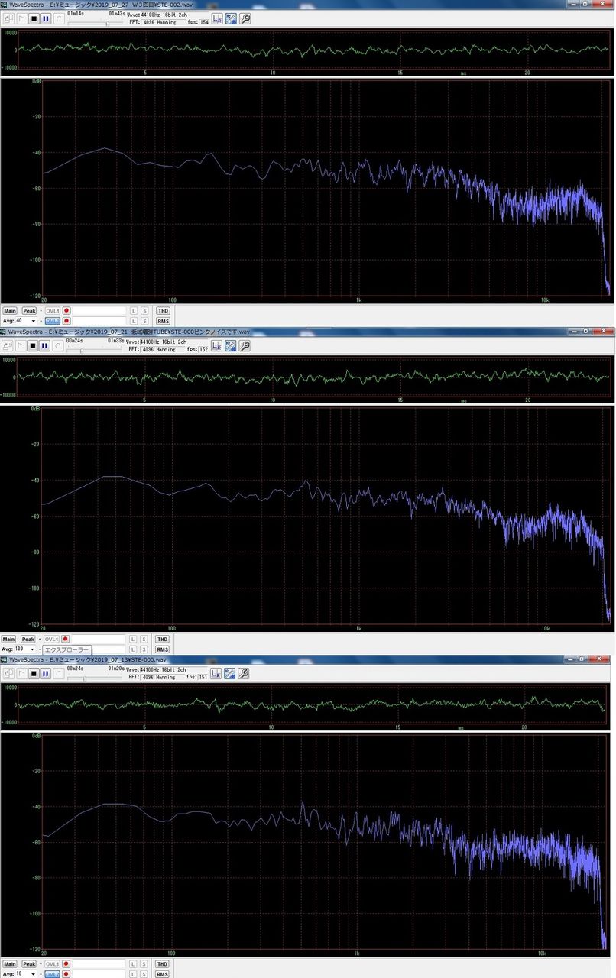
Task: Play button in top STE-002.wav window
Action: (x=21, y=18)
